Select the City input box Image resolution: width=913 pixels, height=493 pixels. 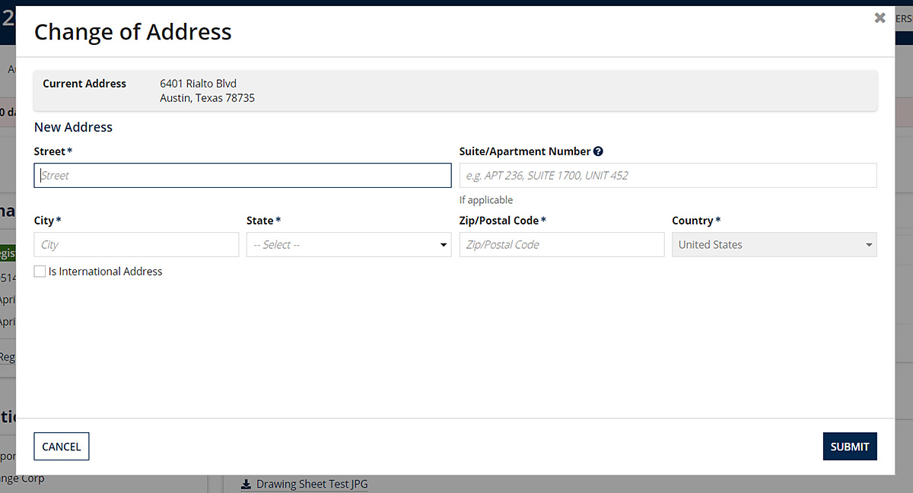(136, 245)
